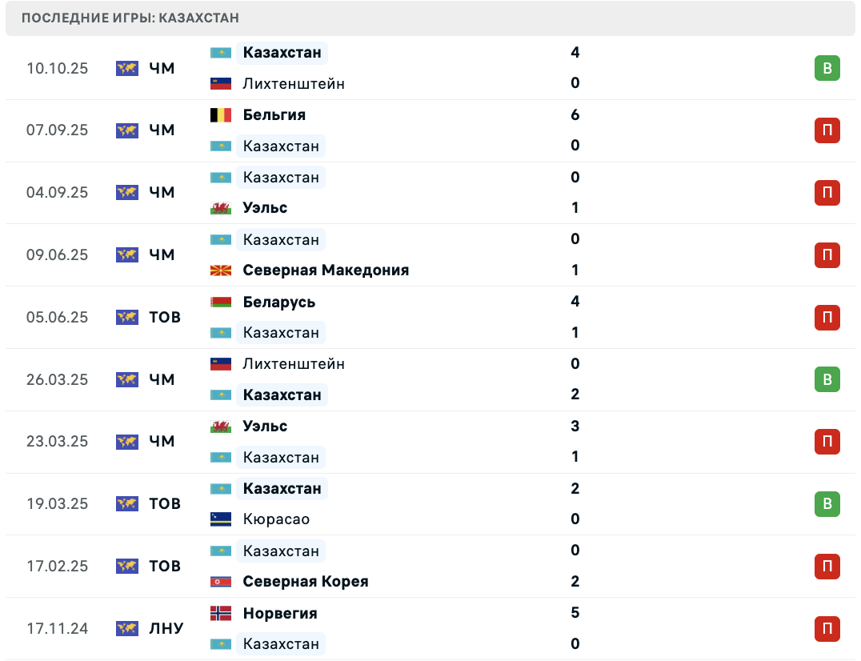Click the world map icon for 10.10.25 match
861x661 pixels.
point(126,68)
